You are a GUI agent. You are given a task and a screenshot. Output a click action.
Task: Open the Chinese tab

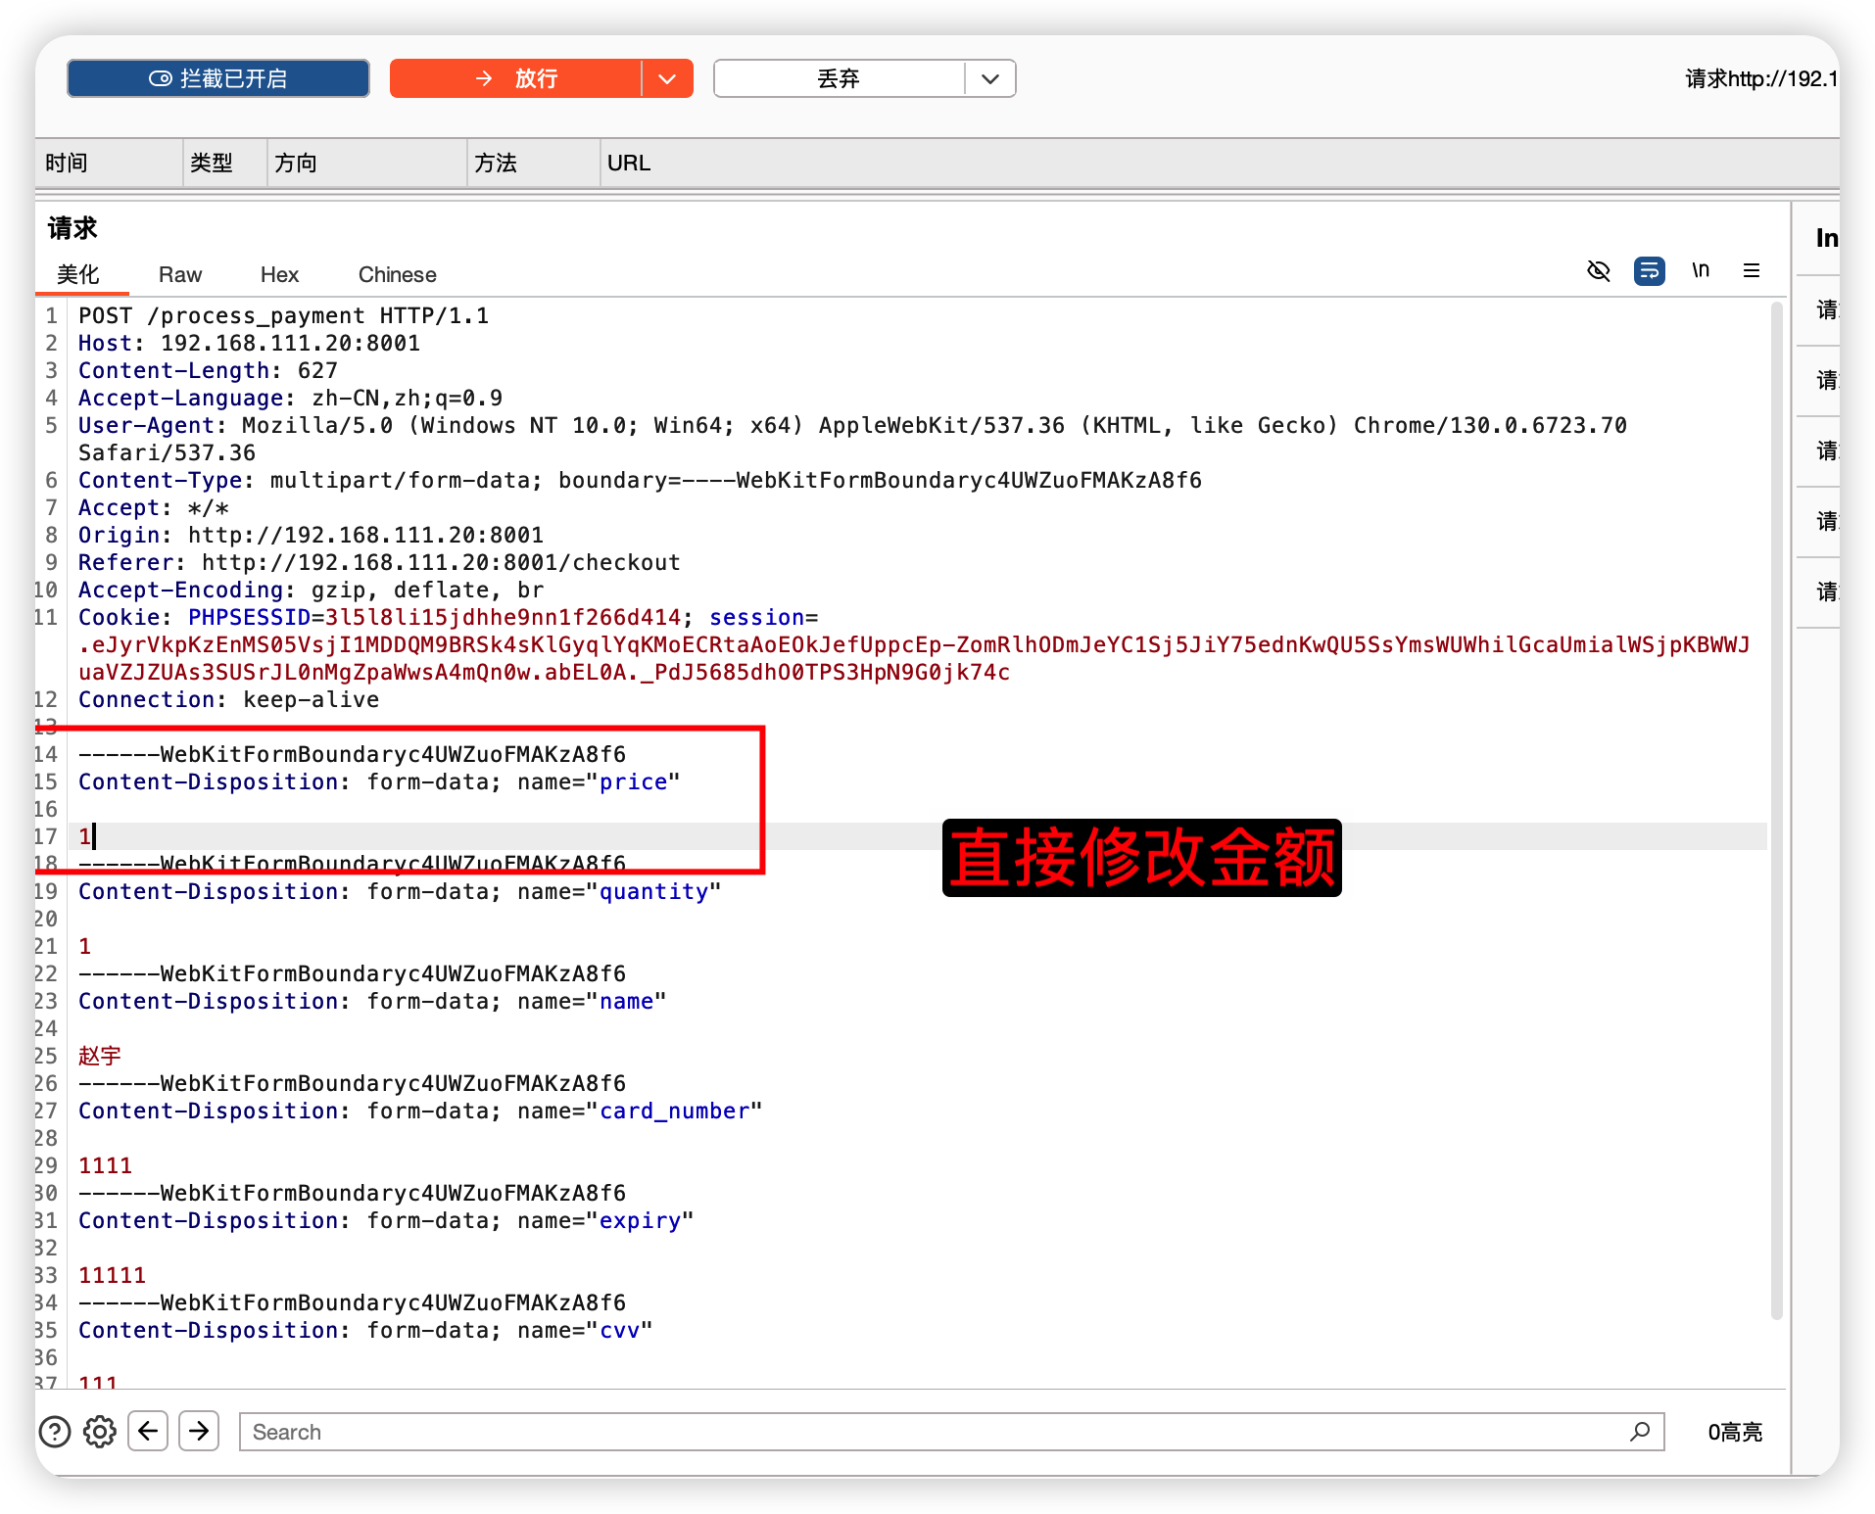tap(397, 275)
